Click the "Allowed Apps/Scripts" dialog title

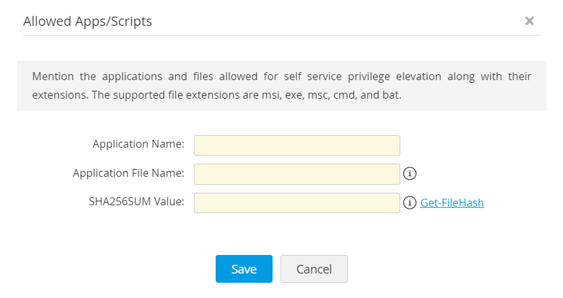point(87,21)
